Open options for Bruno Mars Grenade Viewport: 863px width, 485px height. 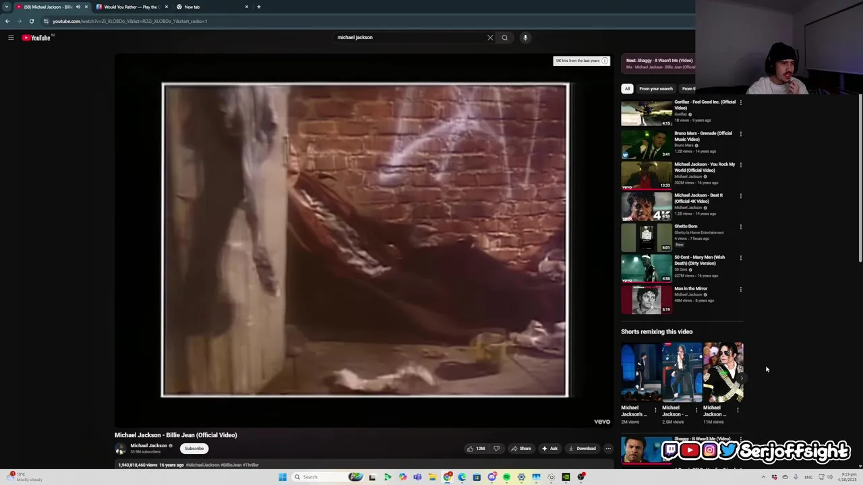pyautogui.click(x=740, y=133)
